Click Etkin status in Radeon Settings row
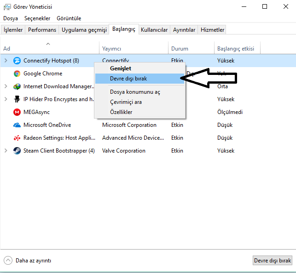 [x=177, y=138]
